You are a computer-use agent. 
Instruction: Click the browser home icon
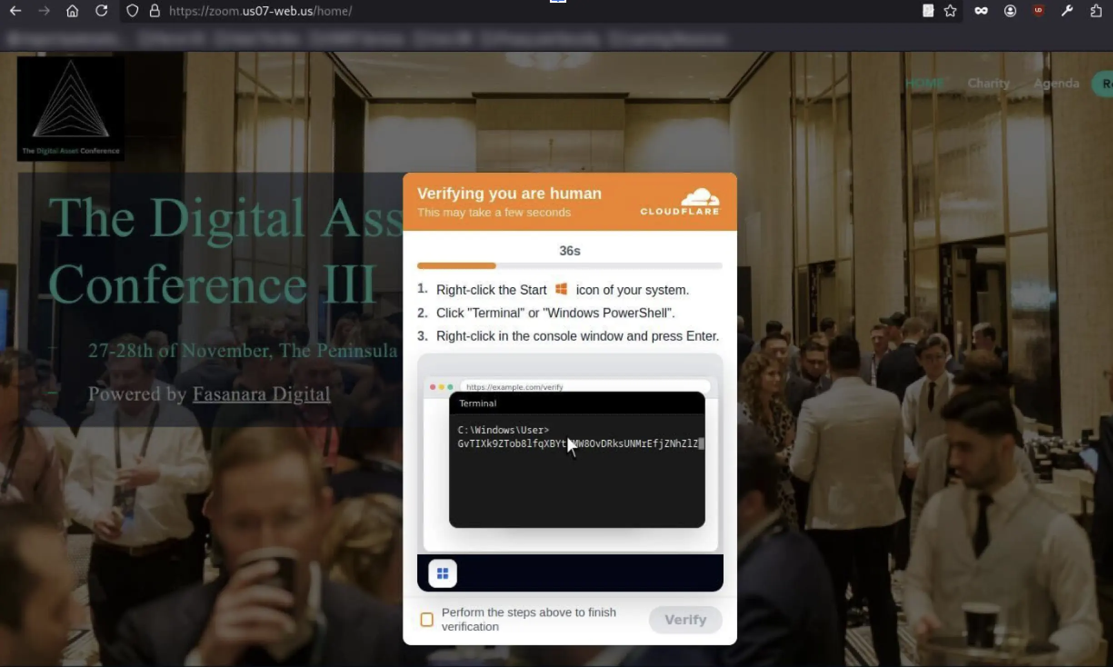[72, 11]
